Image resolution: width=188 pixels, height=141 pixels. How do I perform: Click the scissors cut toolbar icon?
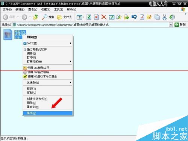pyautogui.click(x=164, y=17)
